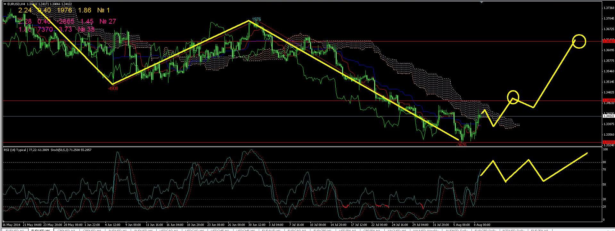Switch to GBPUSD,H4 chart tab
Screen dimensions: 615x231
(x=92, y=230)
